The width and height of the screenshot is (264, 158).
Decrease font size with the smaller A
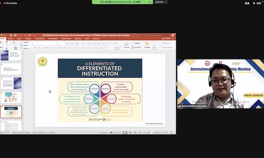pos(72,43)
